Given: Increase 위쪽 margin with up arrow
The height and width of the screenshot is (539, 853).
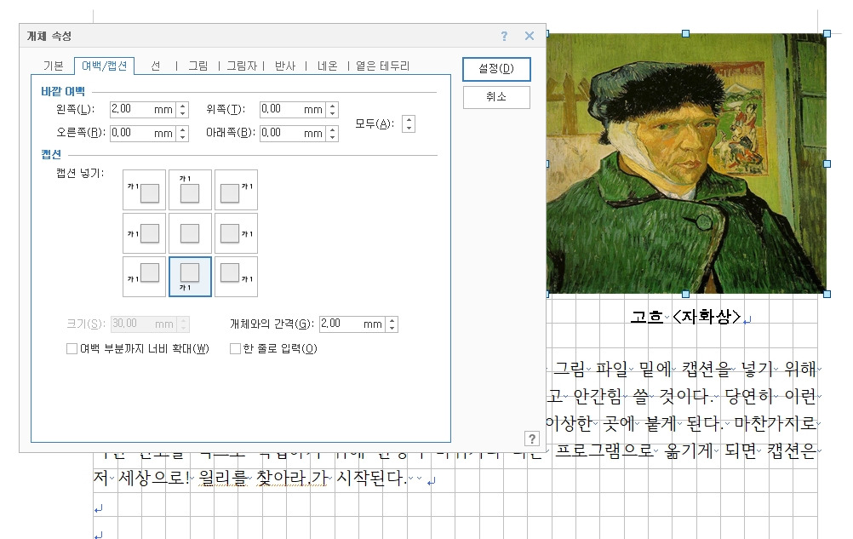Looking at the screenshot, I should (333, 106).
